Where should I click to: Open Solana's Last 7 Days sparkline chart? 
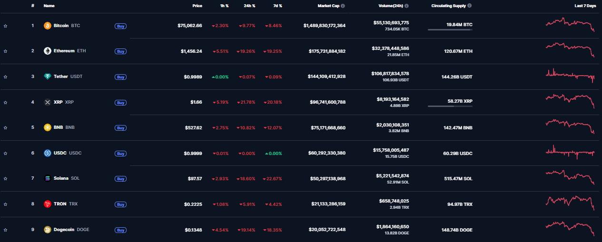[x=570, y=177]
